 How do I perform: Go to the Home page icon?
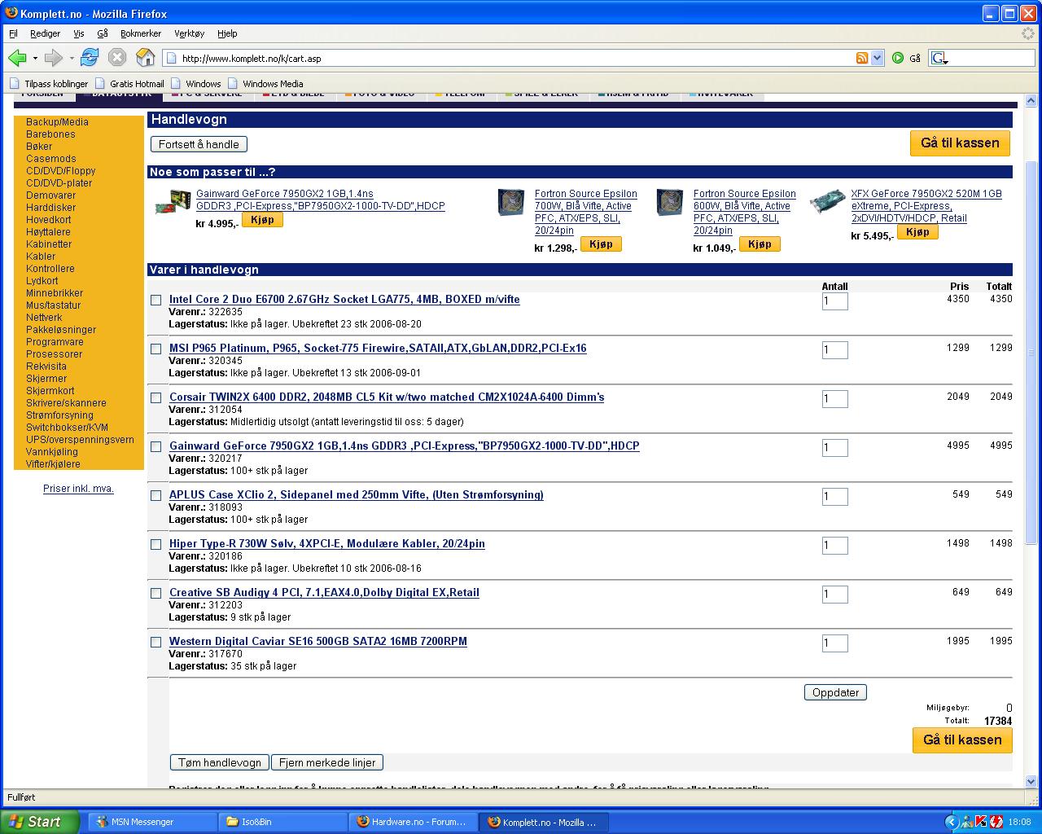coord(145,58)
